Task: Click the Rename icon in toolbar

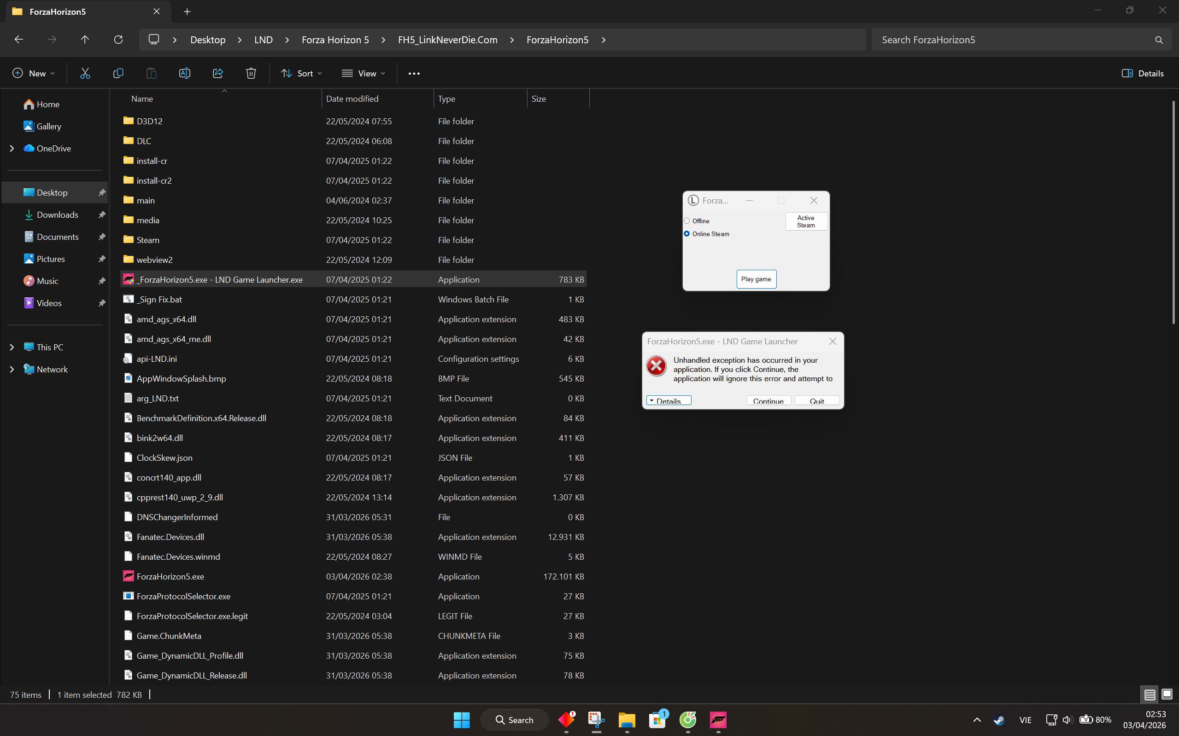Action: (185, 74)
